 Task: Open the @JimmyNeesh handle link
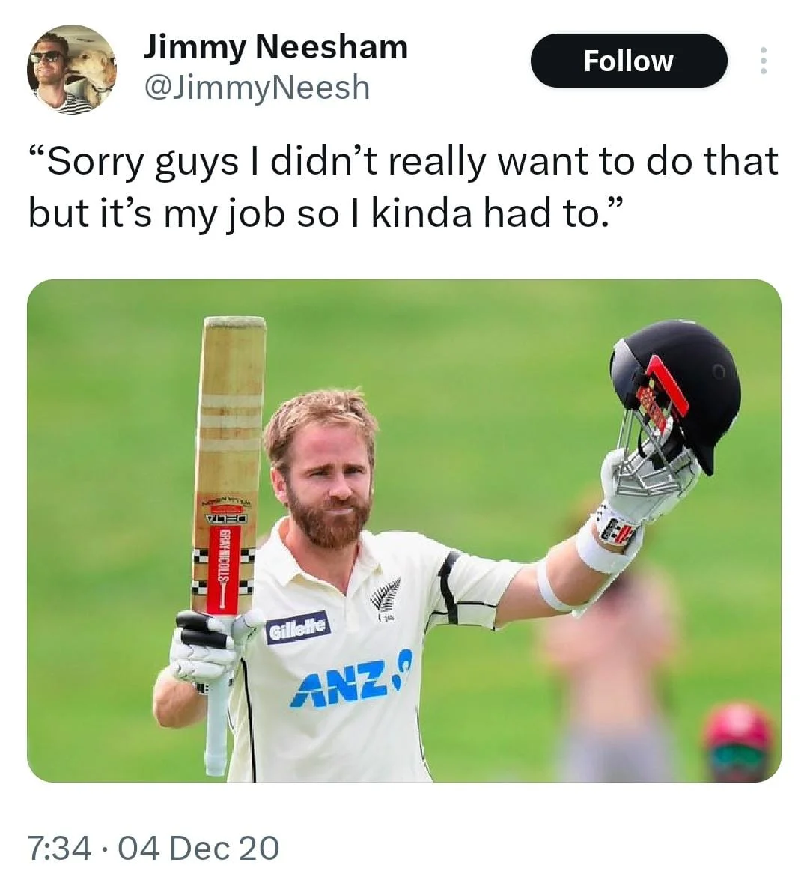[x=258, y=88]
